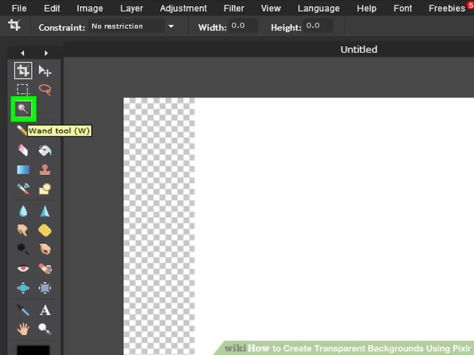The image size is (474, 355).
Task: Select the Marquee selection tool
Action: pos(23,90)
